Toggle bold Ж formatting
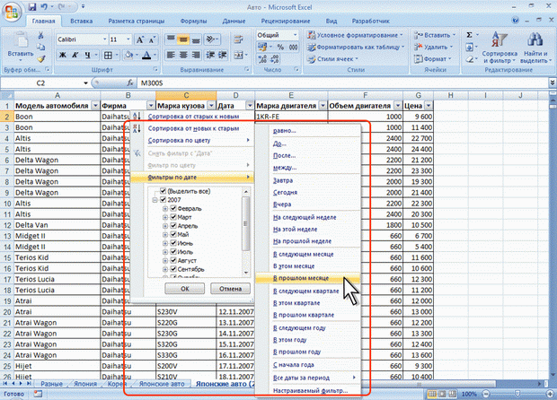557x400 pixels. click(x=63, y=55)
